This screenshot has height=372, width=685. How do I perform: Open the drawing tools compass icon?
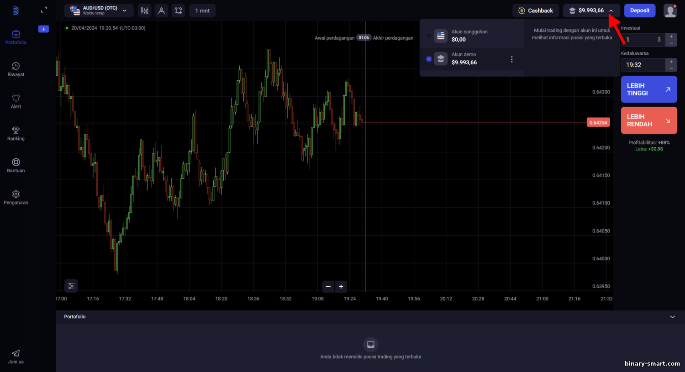161,10
